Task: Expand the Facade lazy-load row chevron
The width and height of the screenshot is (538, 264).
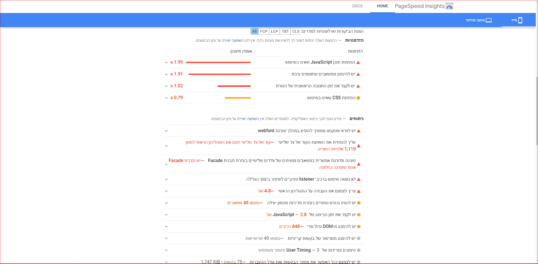Action: pyautogui.click(x=166, y=164)
